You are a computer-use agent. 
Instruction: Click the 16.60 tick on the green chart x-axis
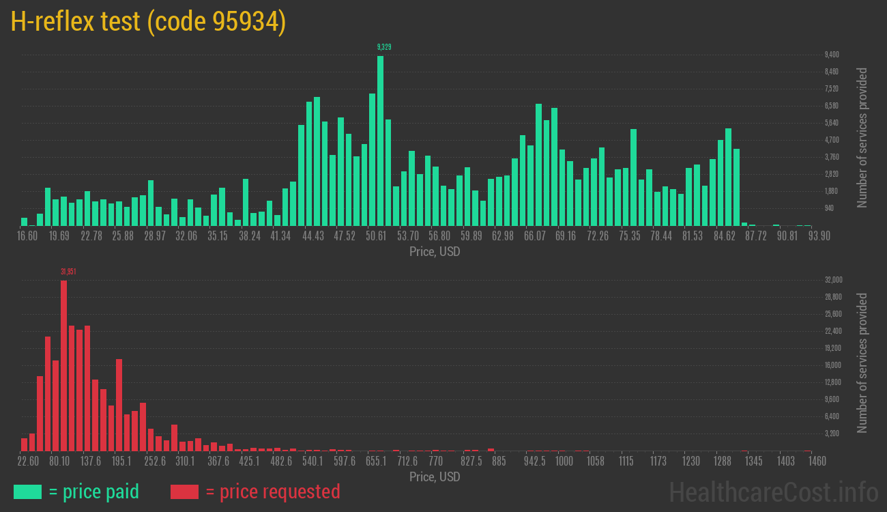coord(27,236)
